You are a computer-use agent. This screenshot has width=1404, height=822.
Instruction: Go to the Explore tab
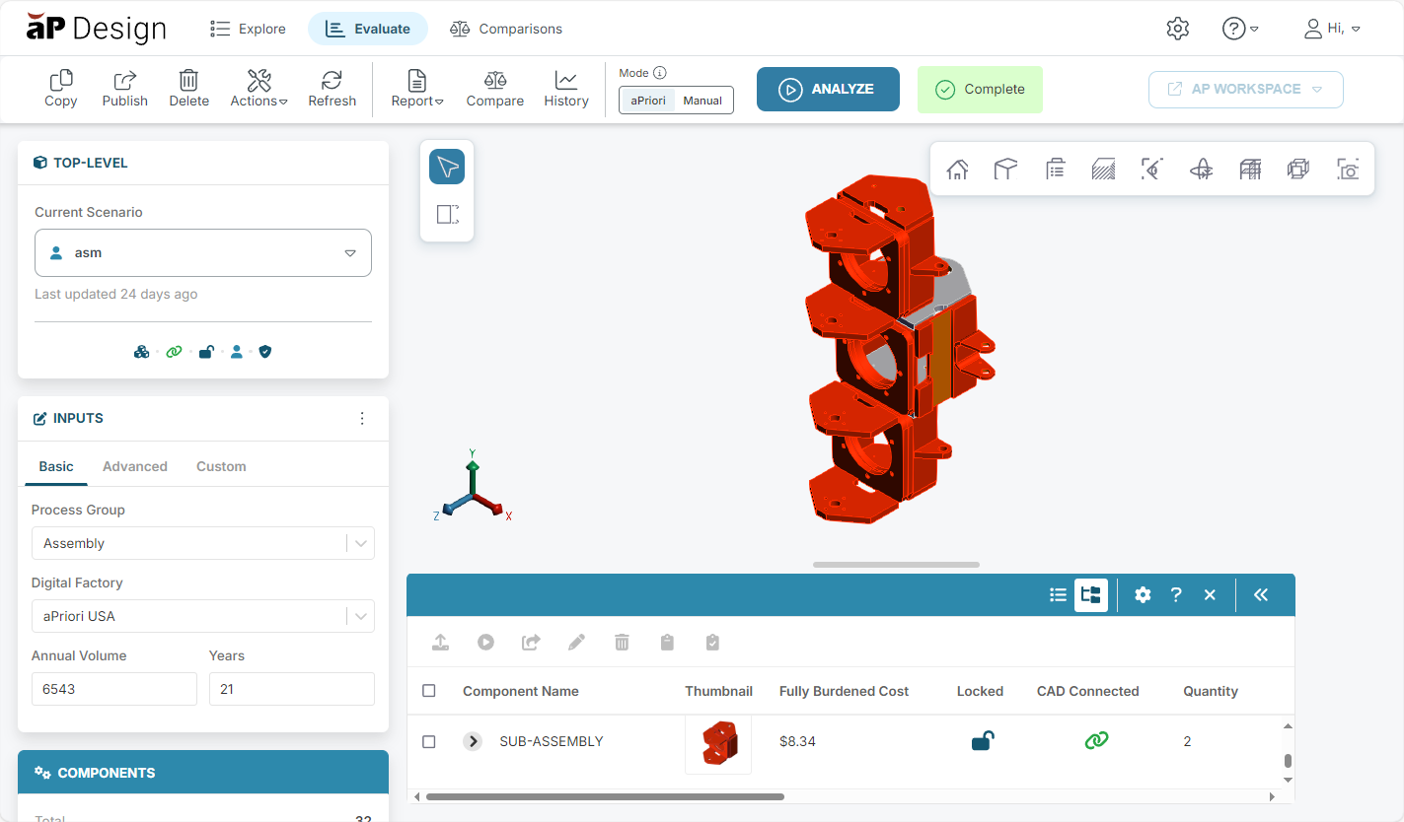[249, 29]
